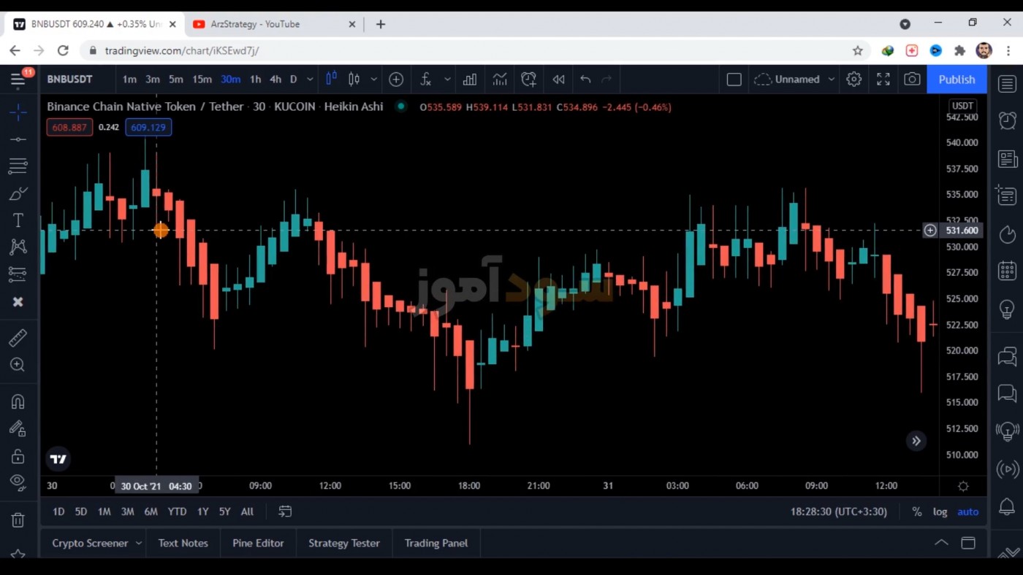The height and width of the screenshot is (575, 1023).
Task: Set date range to 1D
Action: (58, 512)
